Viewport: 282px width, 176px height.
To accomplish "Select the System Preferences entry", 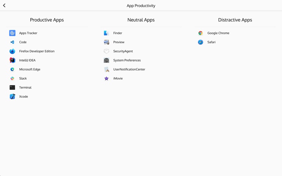I will click(141, 60).
